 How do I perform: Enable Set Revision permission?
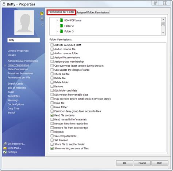click(52, 140)
